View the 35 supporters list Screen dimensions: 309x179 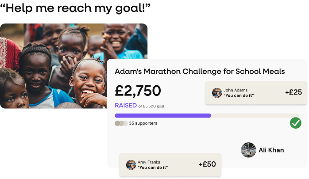(143, 123)
